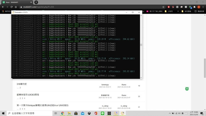206x116 pixels.
Task: Open the taskbar clock showing 上午 10:46
Action: (194, 113)
